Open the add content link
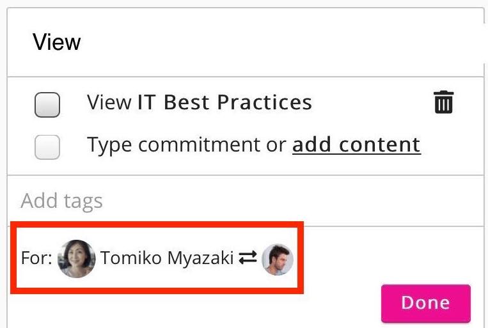This screenshot has height=328, width=488. [356, 145]
